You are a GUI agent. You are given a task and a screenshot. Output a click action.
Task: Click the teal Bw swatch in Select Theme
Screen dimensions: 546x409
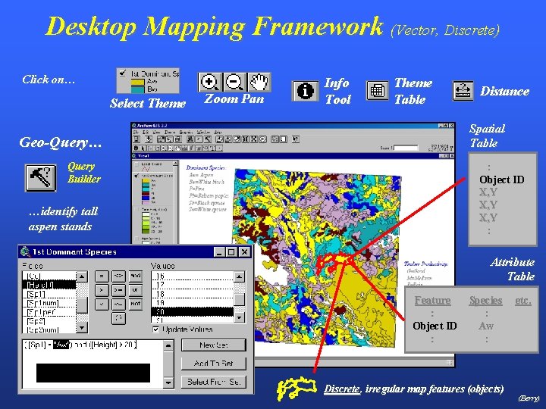[x=137, y=89]
